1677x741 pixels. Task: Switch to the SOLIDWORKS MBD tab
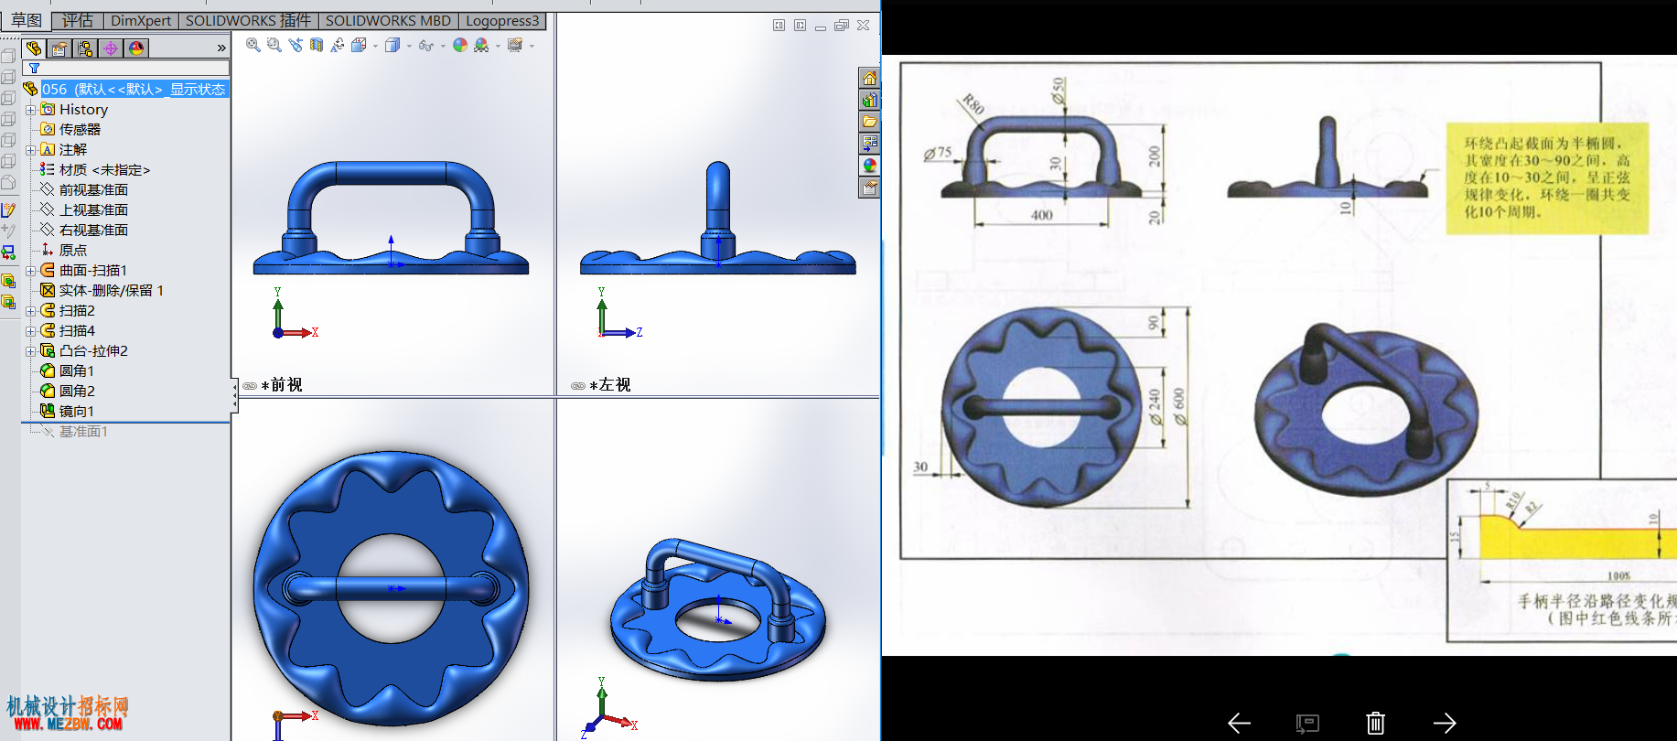(388, 20)
